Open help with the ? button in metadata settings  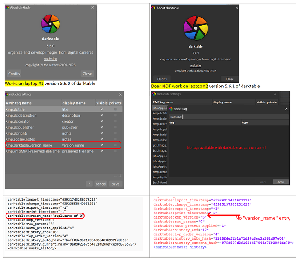[x=89, y=184]
